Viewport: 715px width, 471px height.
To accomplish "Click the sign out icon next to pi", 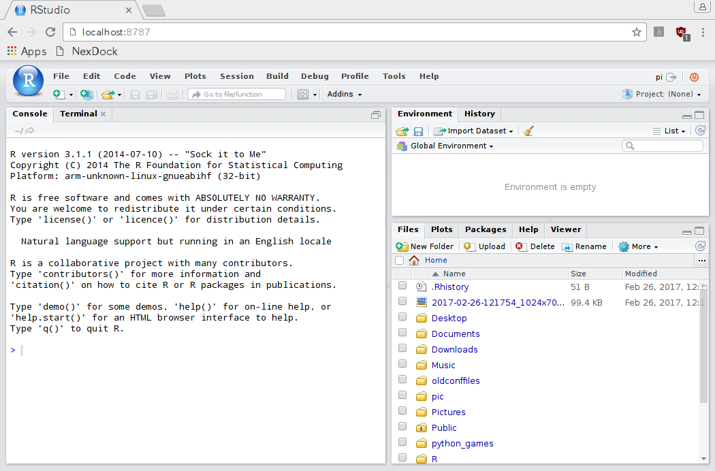I will click(671, 77).
